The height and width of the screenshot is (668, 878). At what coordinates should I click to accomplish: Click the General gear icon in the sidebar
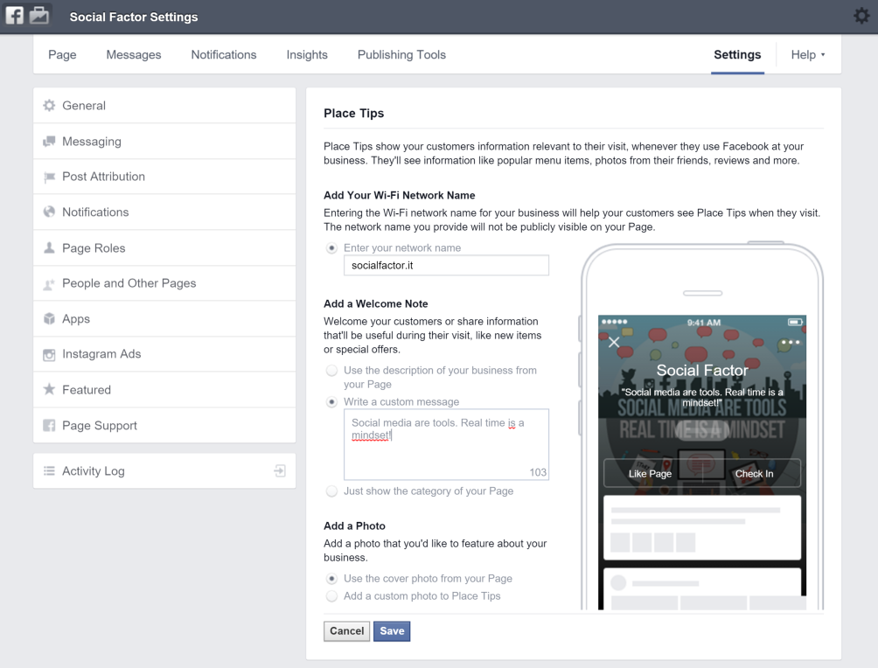[49, 105]
